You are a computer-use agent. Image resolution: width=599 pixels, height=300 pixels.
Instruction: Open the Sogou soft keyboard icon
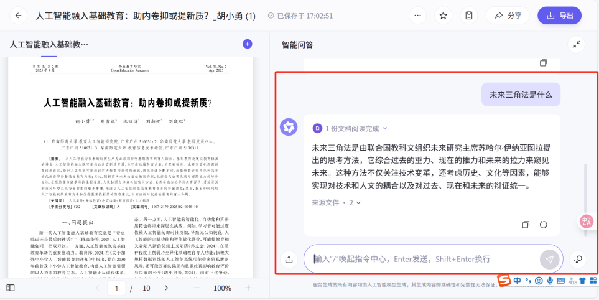point(561,281)
